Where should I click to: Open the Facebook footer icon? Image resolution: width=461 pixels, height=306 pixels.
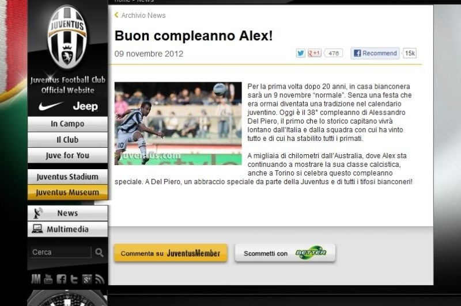tap(61, 279)
